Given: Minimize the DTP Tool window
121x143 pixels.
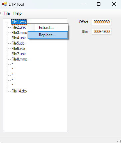Looking at the screenshot, I should pos(84,4).
